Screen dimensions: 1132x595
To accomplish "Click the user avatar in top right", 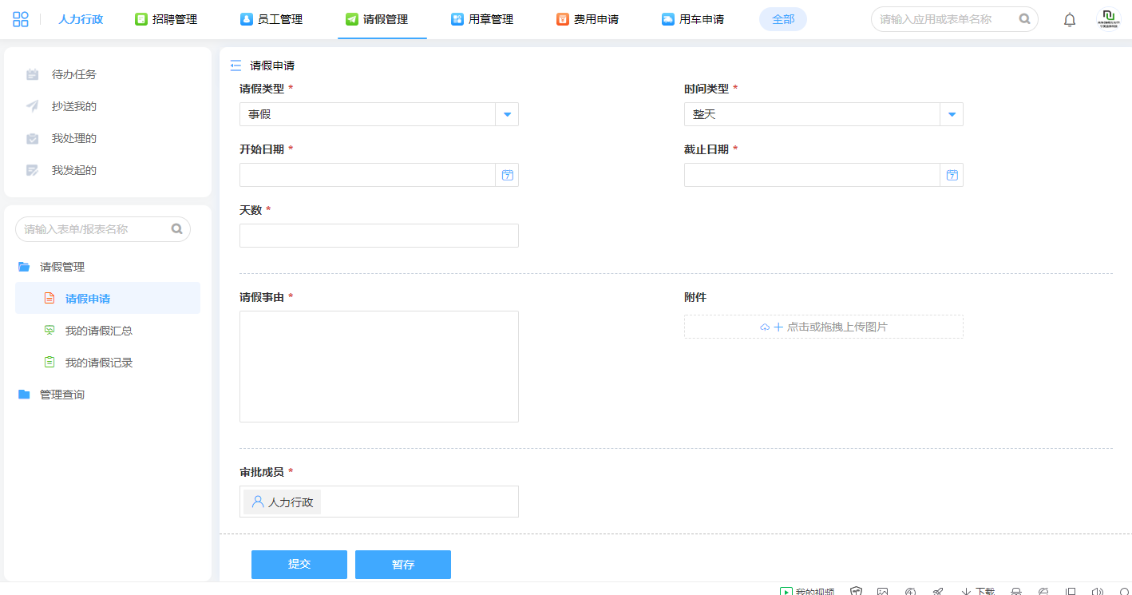I will 1108,19.
